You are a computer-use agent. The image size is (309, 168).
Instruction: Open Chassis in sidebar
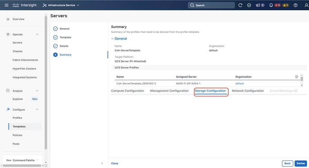tap(18, 51)
